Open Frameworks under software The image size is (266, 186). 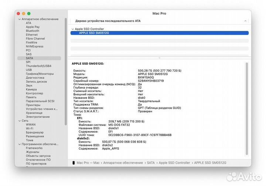pos(34,148)
